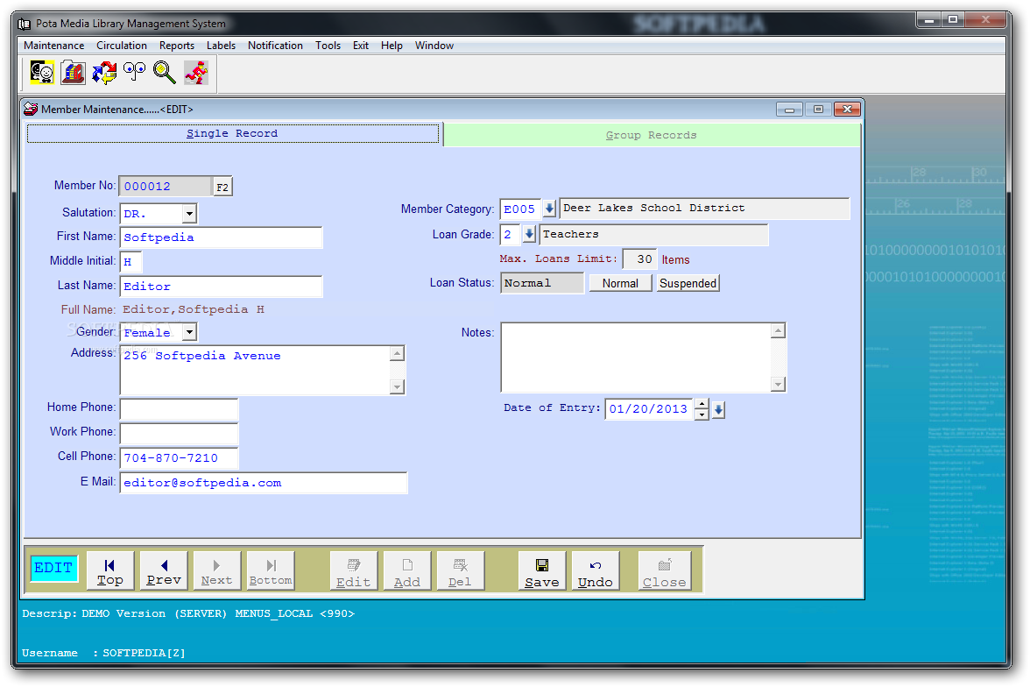Click the eyeglasses toolbar icon
Viewport: 1030px width, 687px height.
135,73
